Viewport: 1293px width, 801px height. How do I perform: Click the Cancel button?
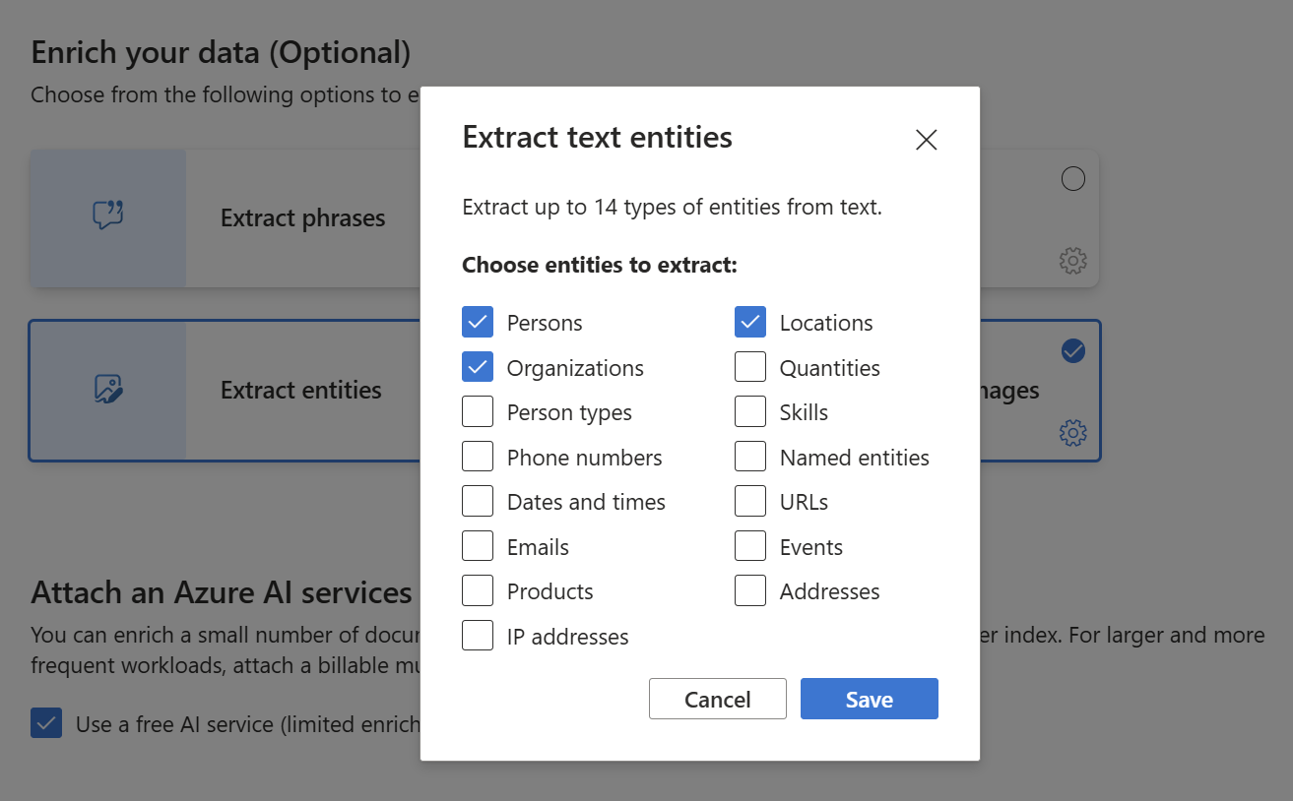point(717,699)
